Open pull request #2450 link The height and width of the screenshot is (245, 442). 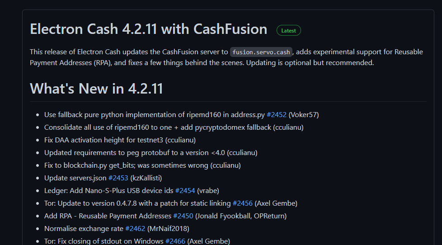(x=183, y=216)
